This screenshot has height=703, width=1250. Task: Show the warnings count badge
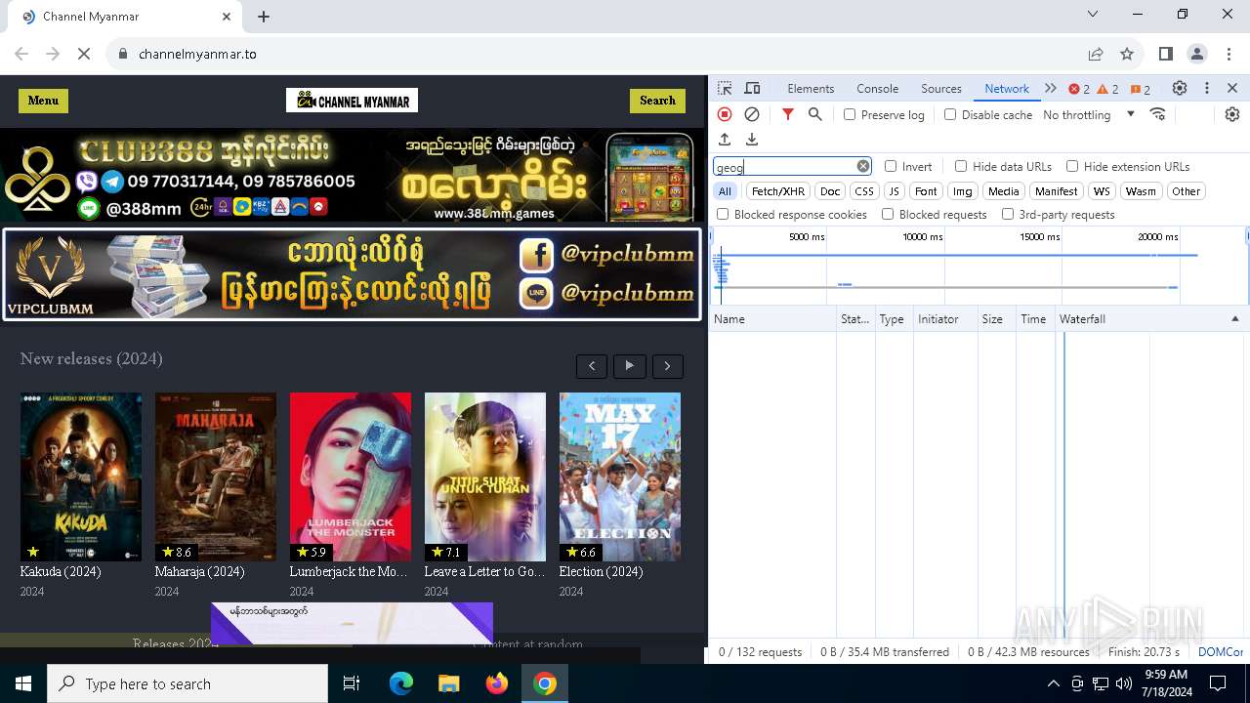(x=1107, y=89)
